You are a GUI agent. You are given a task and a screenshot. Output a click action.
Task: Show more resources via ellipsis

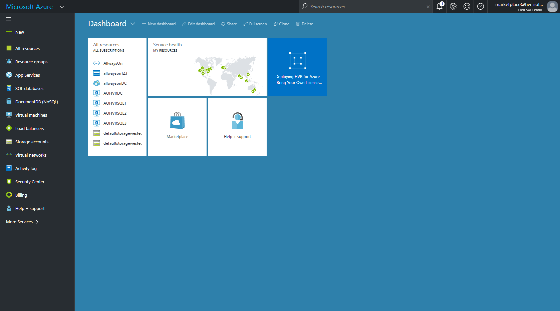coord(140,151)
